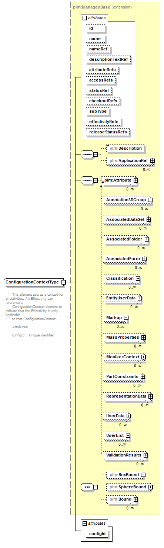Expand the Markup element
The image size is (164, 548).
coord(126,318)
